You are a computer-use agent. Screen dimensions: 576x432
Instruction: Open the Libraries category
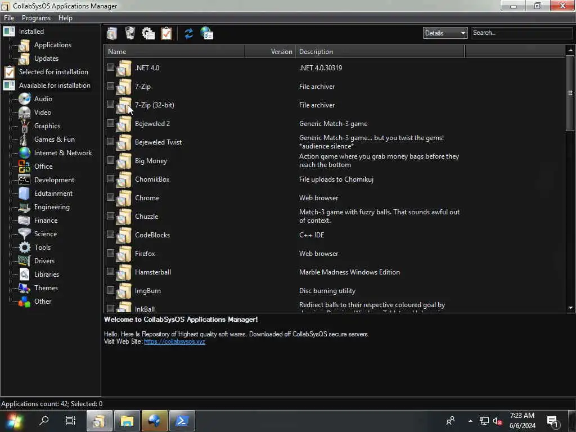[46, 274]
